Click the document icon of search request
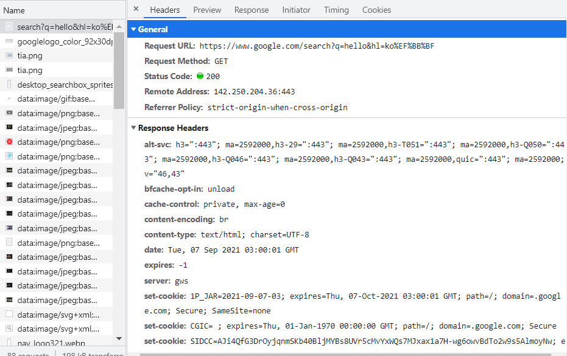 [x=9, y=27]
